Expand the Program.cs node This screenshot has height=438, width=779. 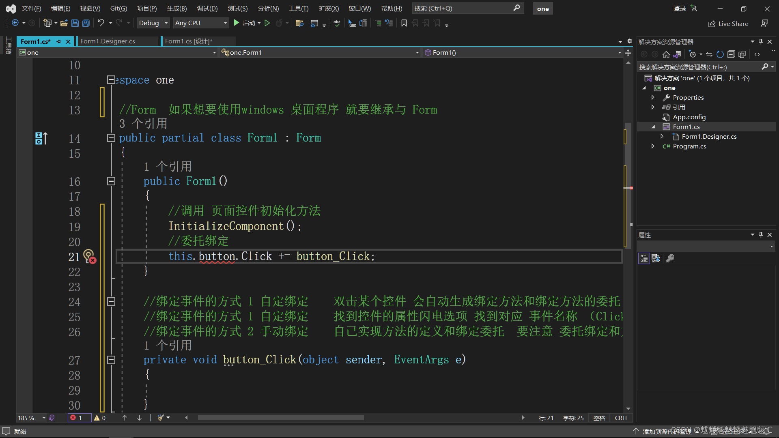pos(653,146)
